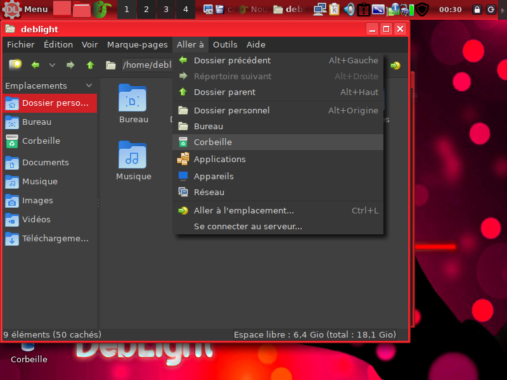Click the new tab icon in toolbar
The image size is (507, 380).
[x=15, y=65]
